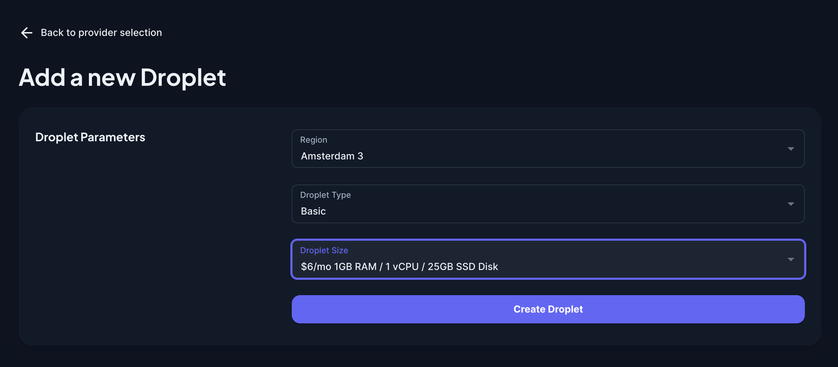Select the Amsterdam 3 region value
This screenshot has width=838, height=367.
(332, 156)
